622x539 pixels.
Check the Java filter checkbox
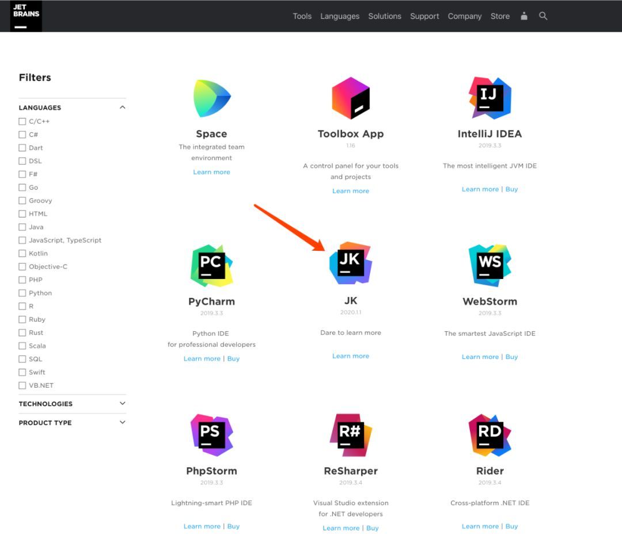click(22, 227)
